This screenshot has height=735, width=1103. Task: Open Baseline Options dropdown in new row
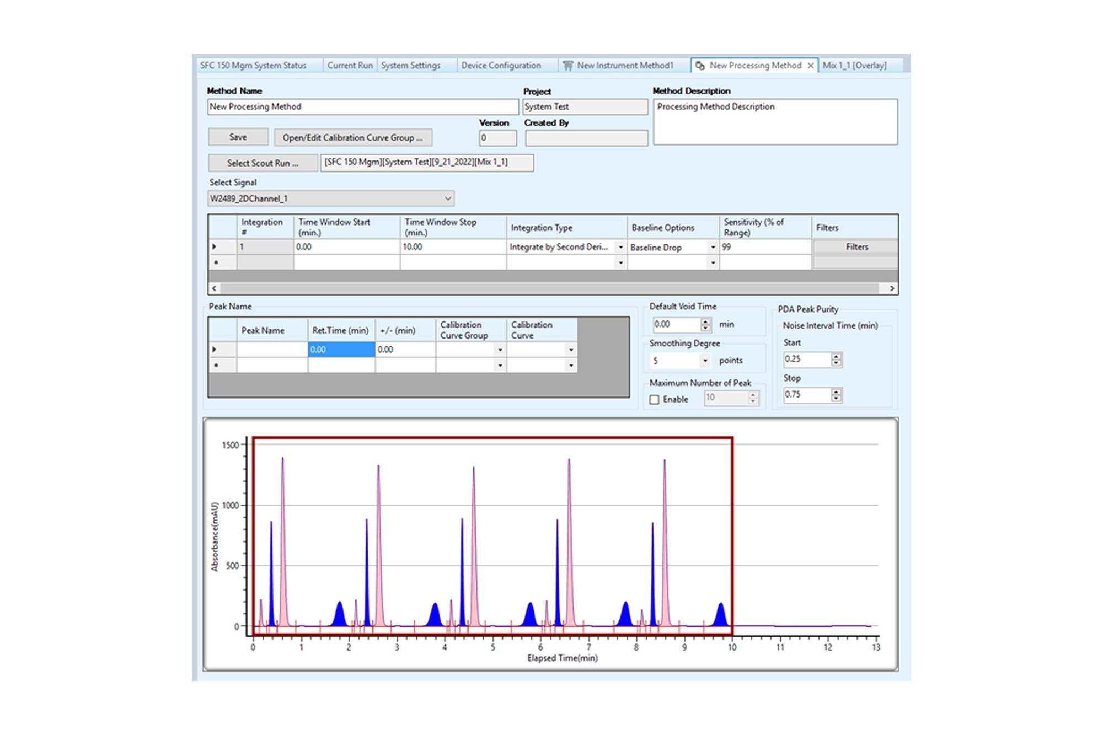click(713, 262)
